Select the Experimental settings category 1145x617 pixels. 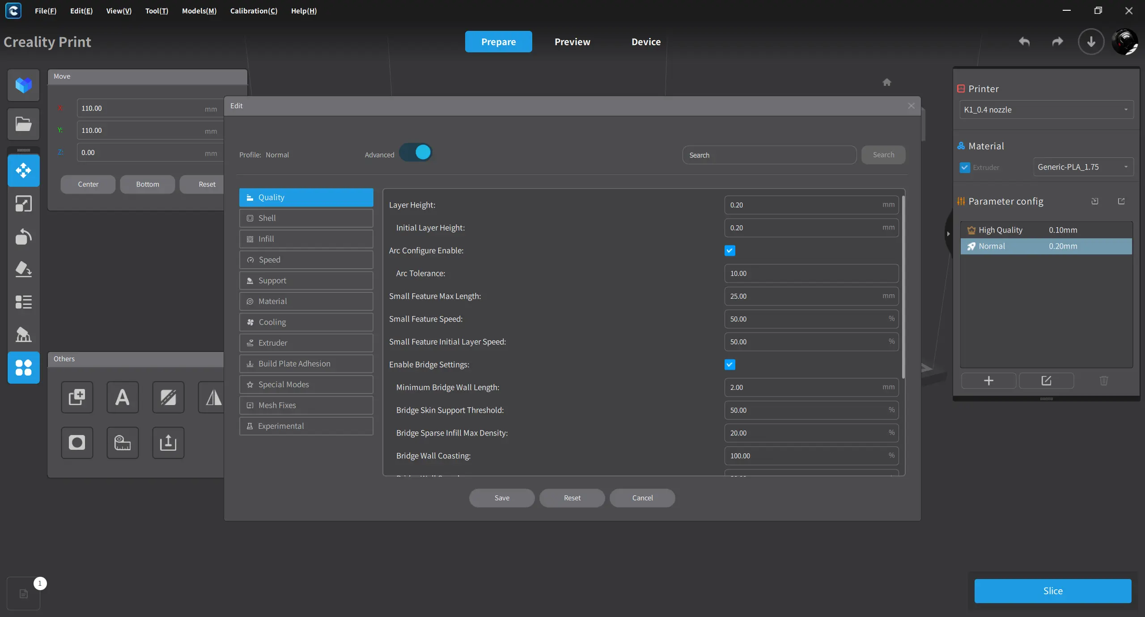306,426
